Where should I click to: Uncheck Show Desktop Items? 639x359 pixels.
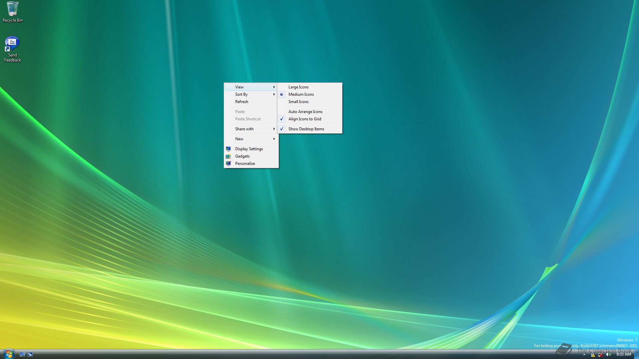(310, 129)
